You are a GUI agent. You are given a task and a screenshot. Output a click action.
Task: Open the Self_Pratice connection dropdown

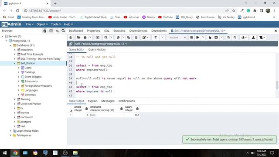tap(101, 44)
